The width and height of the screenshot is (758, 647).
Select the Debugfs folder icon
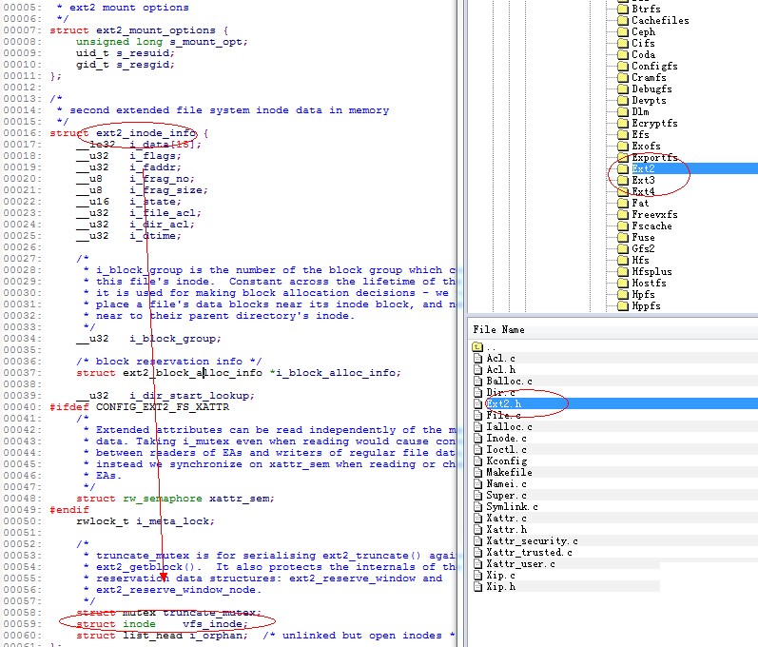point(623,89)
